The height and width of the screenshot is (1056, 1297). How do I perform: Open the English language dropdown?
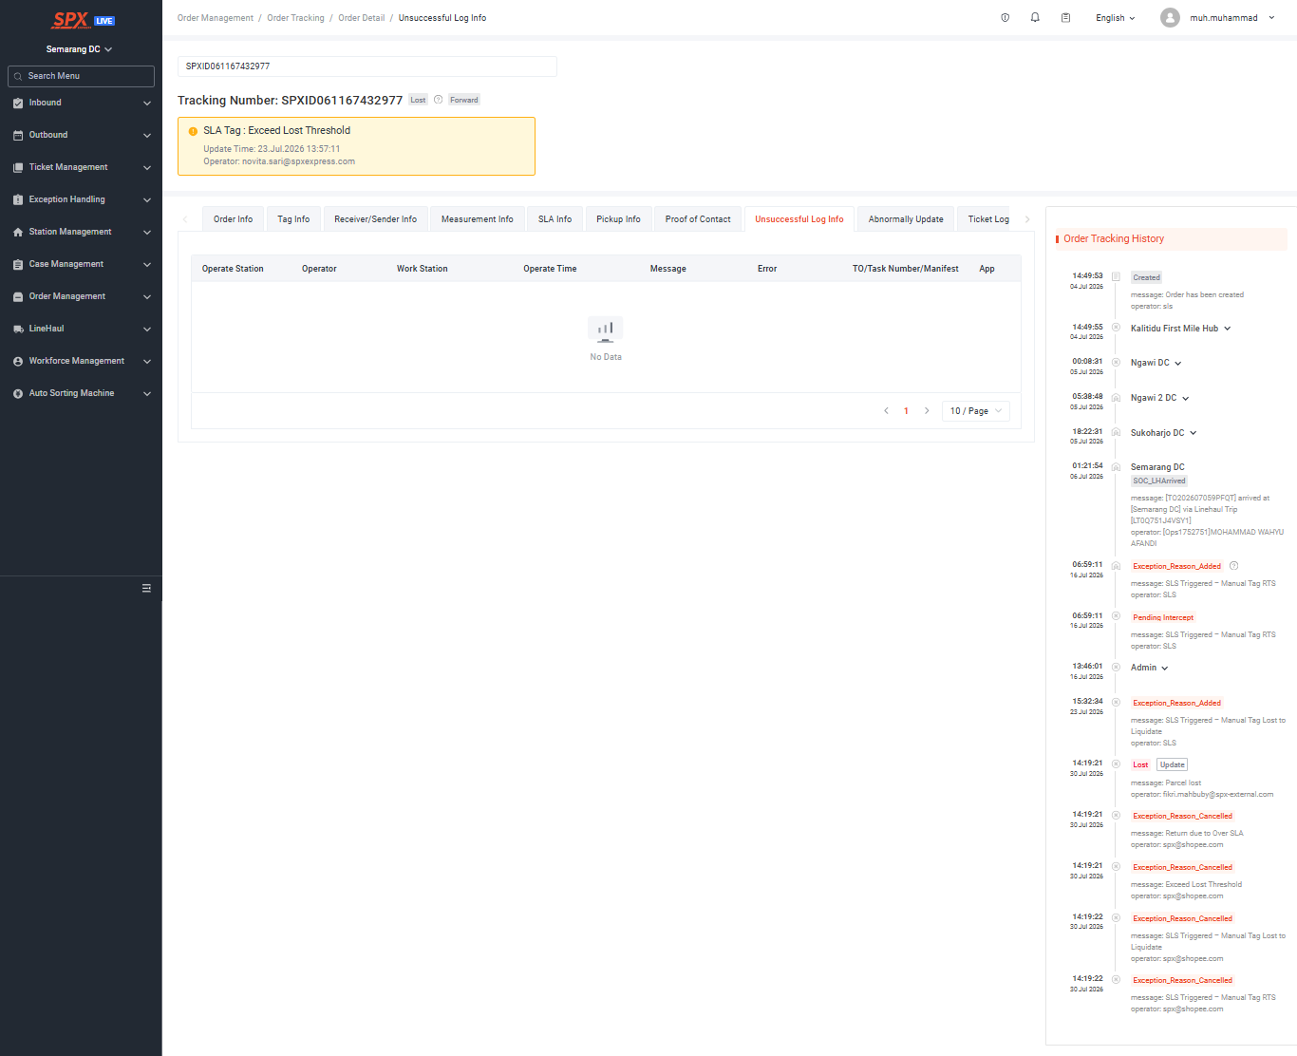[x=1116, y=18]
